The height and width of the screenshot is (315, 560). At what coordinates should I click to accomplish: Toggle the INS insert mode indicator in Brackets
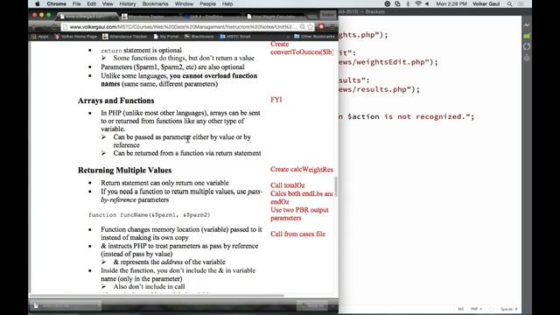click(x=461, y=309)
